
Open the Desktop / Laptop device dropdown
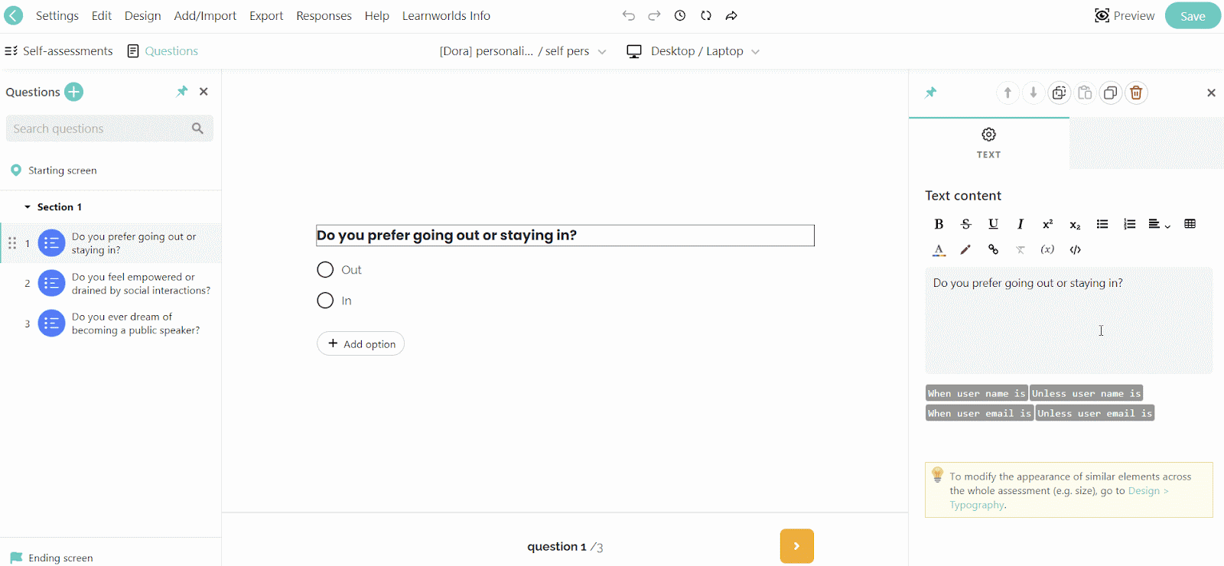[x=692, y=51]
